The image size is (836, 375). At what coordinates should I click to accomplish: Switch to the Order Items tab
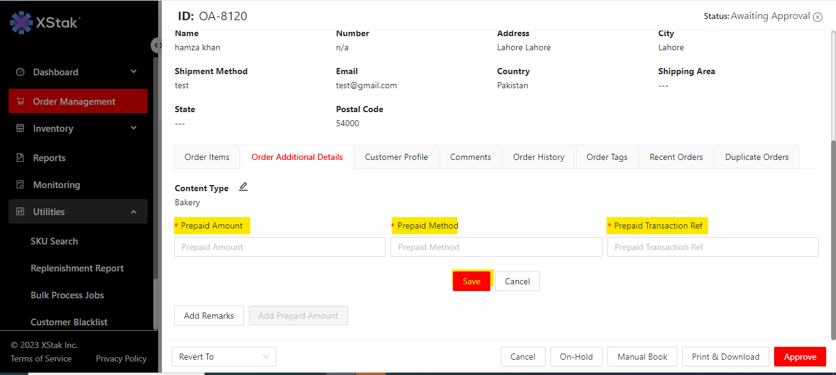(x=207, y=157)
